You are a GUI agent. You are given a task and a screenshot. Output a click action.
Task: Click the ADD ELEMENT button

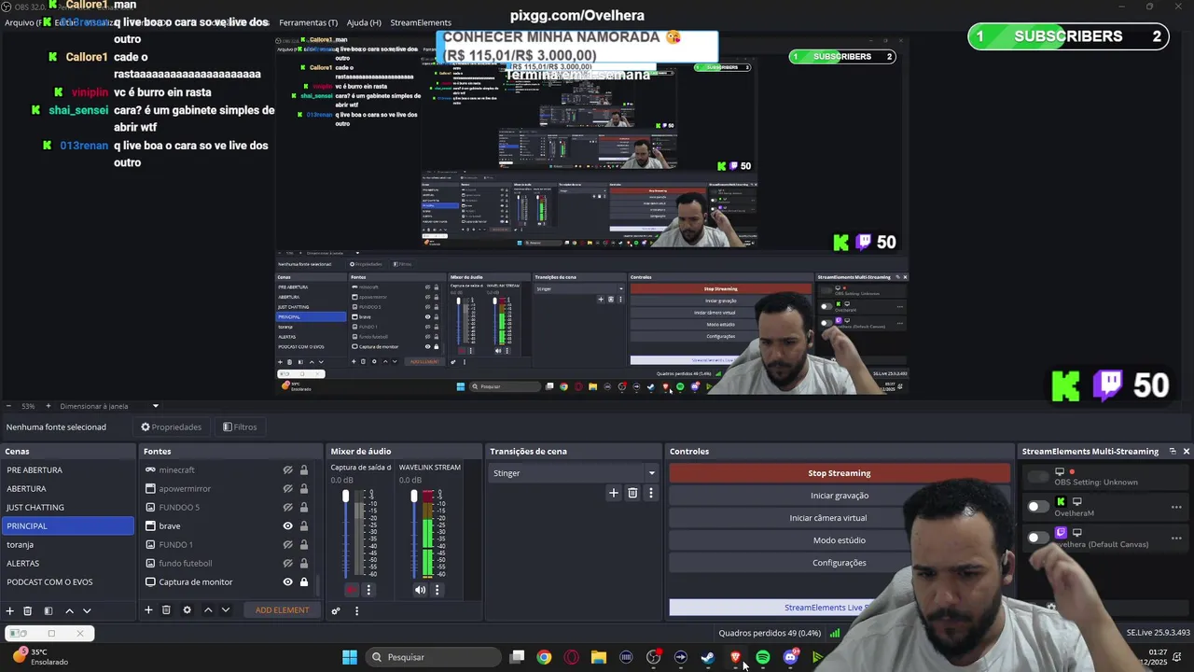pyautogui.click(x=282, y=610)
